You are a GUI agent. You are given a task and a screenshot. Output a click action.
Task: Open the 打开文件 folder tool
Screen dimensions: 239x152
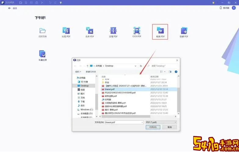coord(42,33)
